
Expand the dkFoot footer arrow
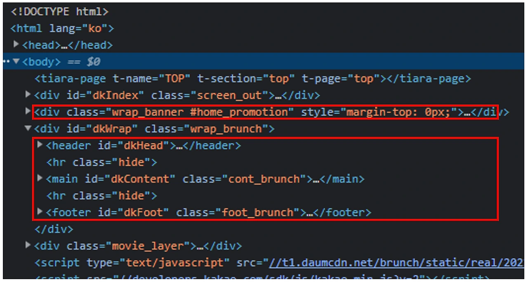tap(40, 212)
